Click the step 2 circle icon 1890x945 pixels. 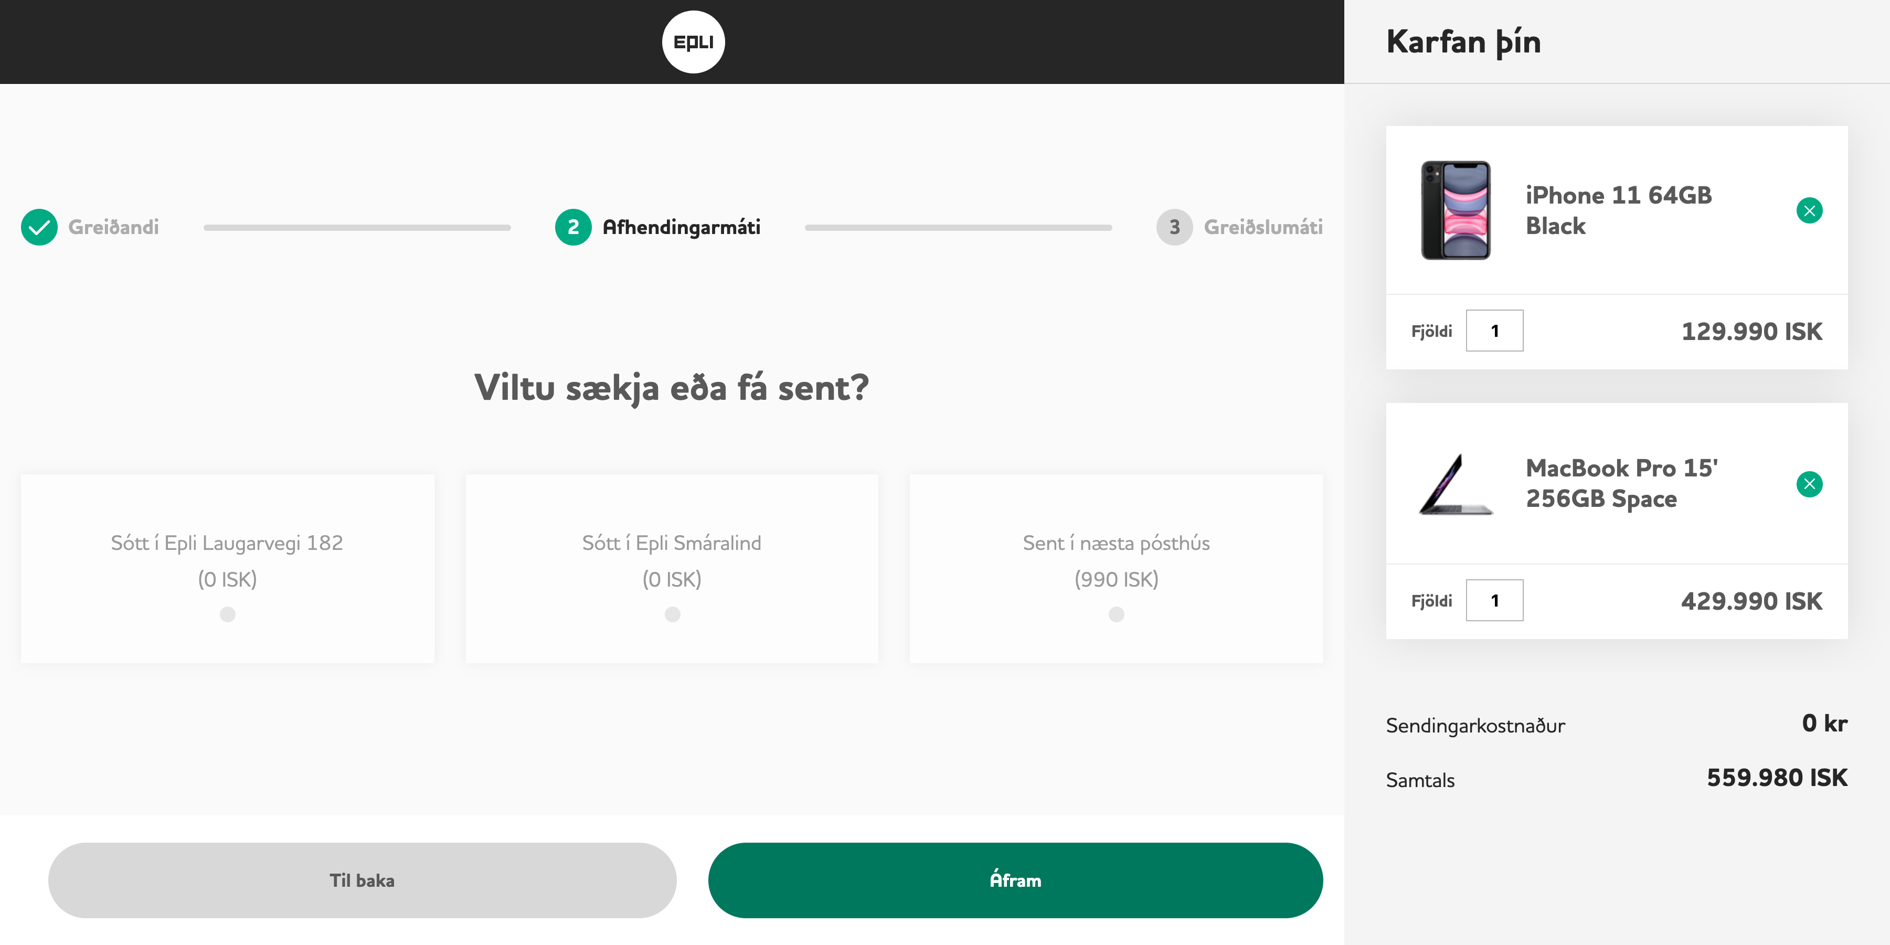tap(573, 227)
